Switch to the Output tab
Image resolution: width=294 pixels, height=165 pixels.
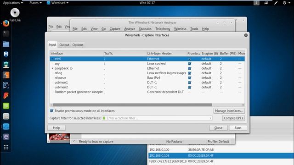(x=64, y=45)
